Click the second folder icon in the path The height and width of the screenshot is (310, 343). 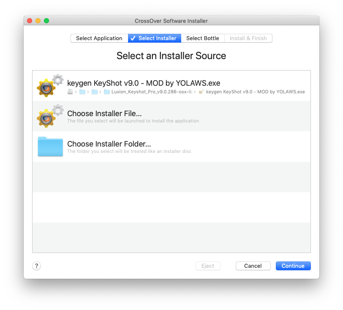coord(95,92)
